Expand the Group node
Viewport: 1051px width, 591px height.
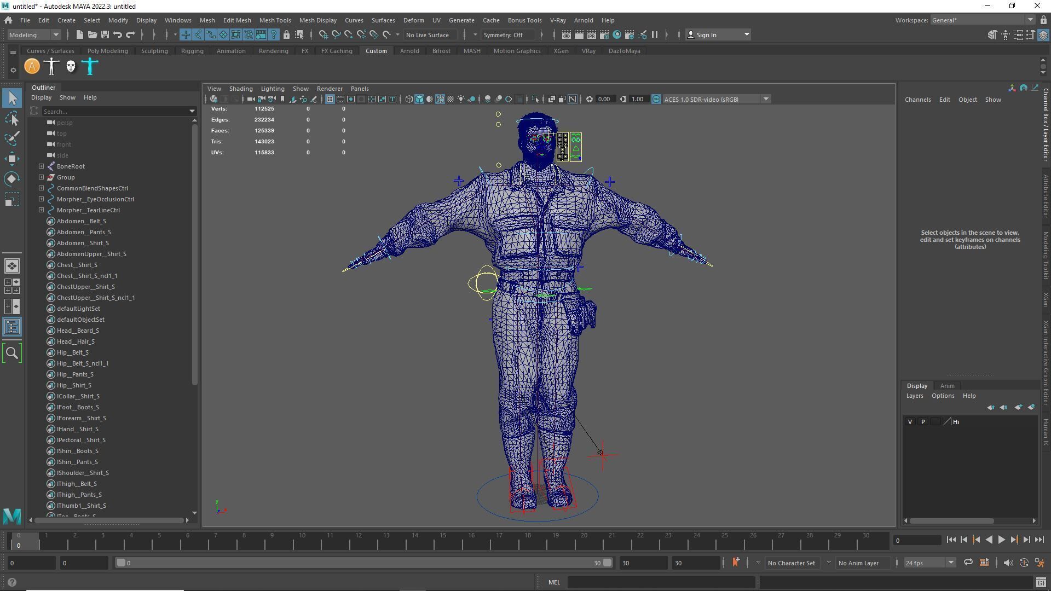[42, 177]
